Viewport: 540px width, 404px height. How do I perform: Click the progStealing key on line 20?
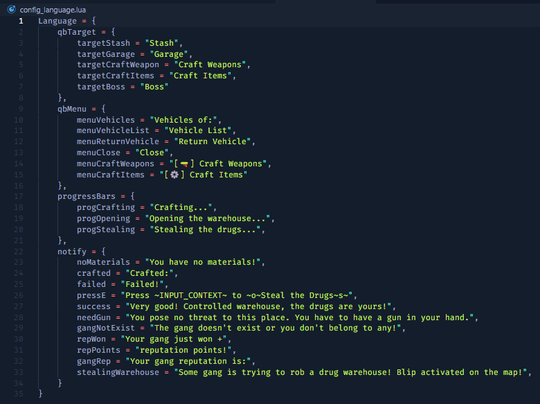[106, 229]
